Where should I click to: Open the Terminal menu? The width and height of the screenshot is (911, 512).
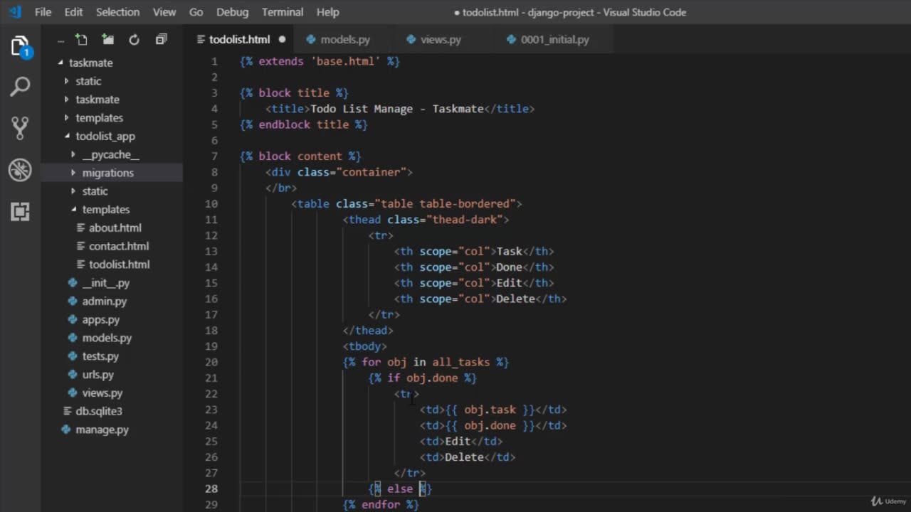282,12
